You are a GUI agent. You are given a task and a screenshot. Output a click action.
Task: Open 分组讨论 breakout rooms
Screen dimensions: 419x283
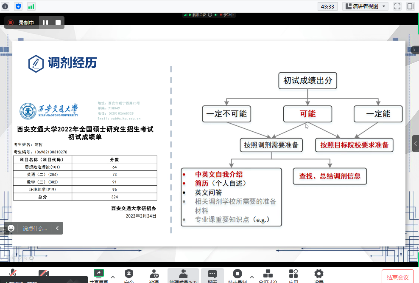point(268,276)
